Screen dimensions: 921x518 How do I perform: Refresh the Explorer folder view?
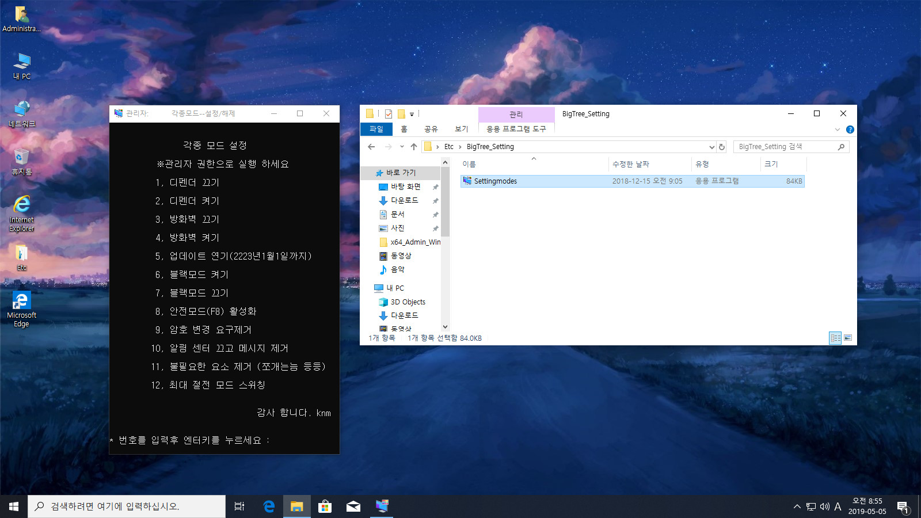point(722,147)
